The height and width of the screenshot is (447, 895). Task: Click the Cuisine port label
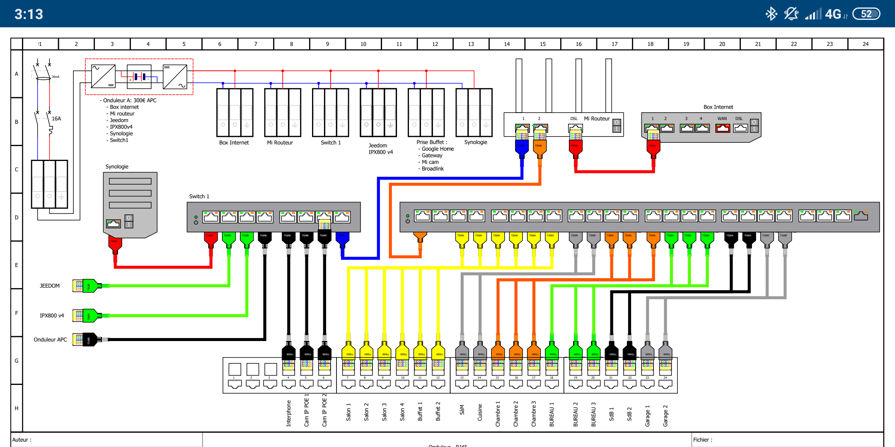point(480,412)
